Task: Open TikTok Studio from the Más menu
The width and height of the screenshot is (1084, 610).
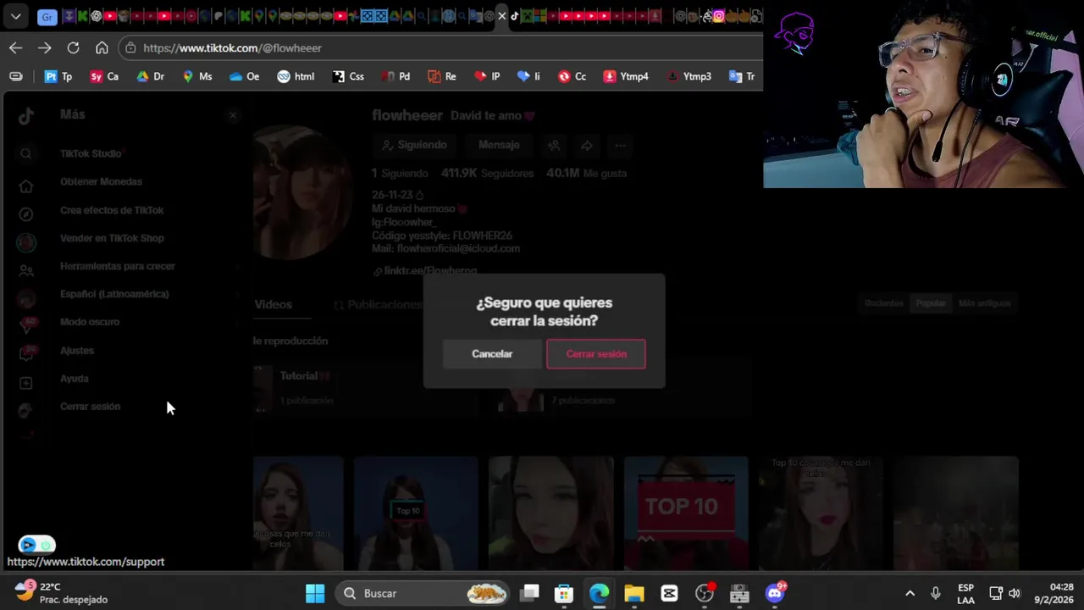Action: coord(91,153)
